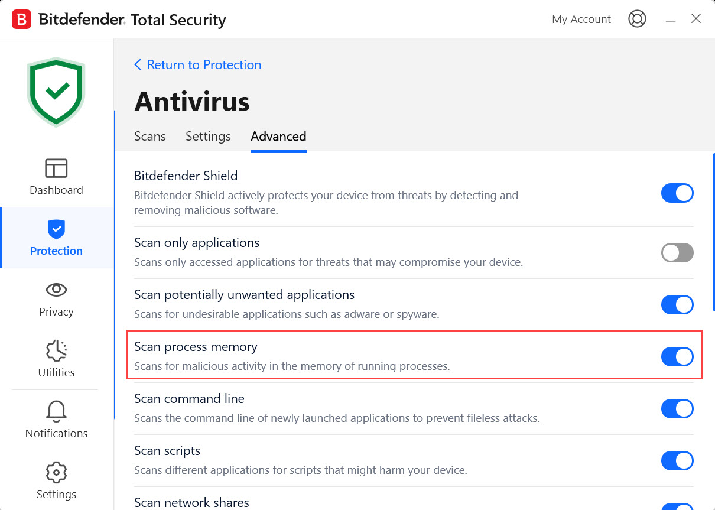Turn off Scan process memory toggle
Image resolution: width=715 pixels, height=510 pixels.
677,356
